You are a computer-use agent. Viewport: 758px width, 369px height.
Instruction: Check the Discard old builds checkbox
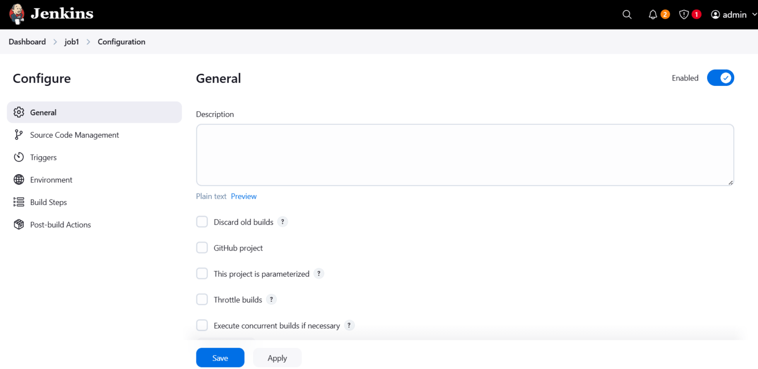pyautogui.click(x=202, y=222)
